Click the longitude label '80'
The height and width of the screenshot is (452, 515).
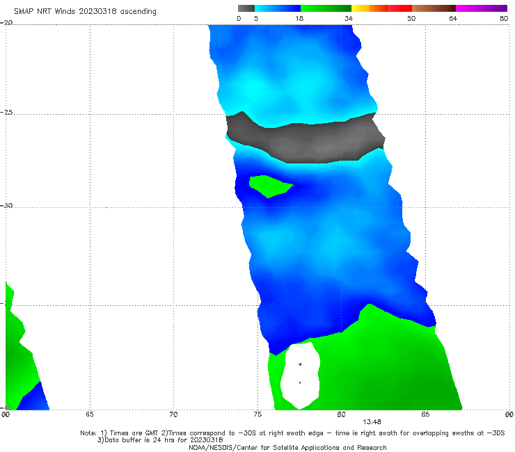341,414
